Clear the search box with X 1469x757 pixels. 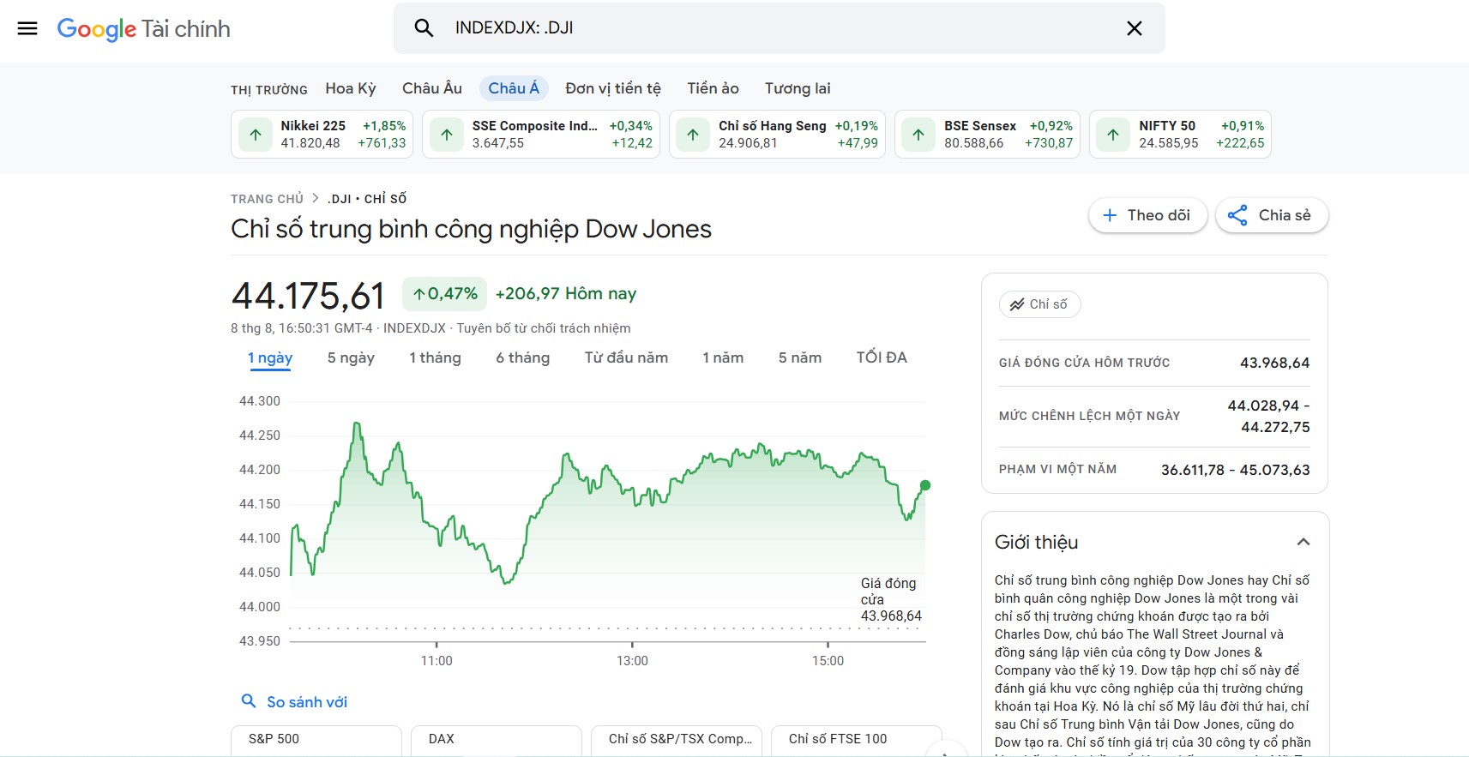click(1134, 28)
